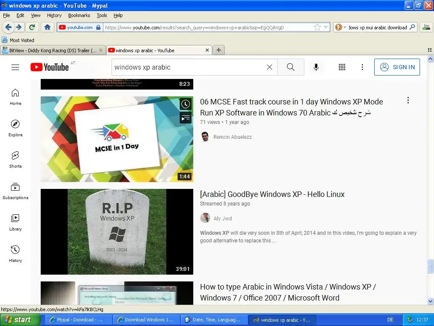Play the MCSE in 1 Day video thumbnail

[x=117, y=139]
